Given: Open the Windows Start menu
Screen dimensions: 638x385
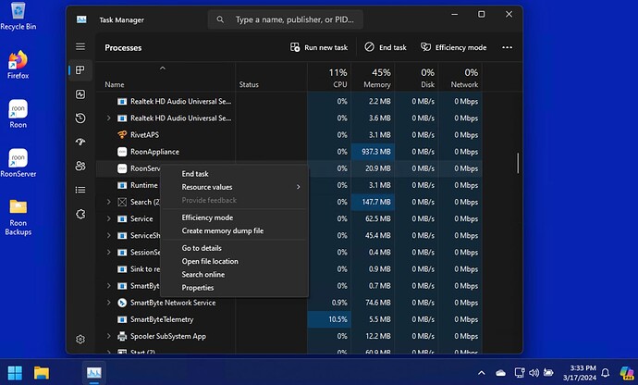Looking at the screenshot, I should click(15, 373).
